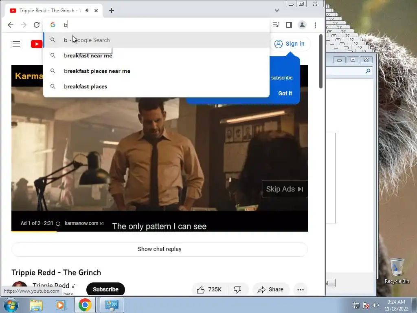Mute tab via the tab audio speaker icon
This screenshot has height=313, width=417.
point(87,10)
